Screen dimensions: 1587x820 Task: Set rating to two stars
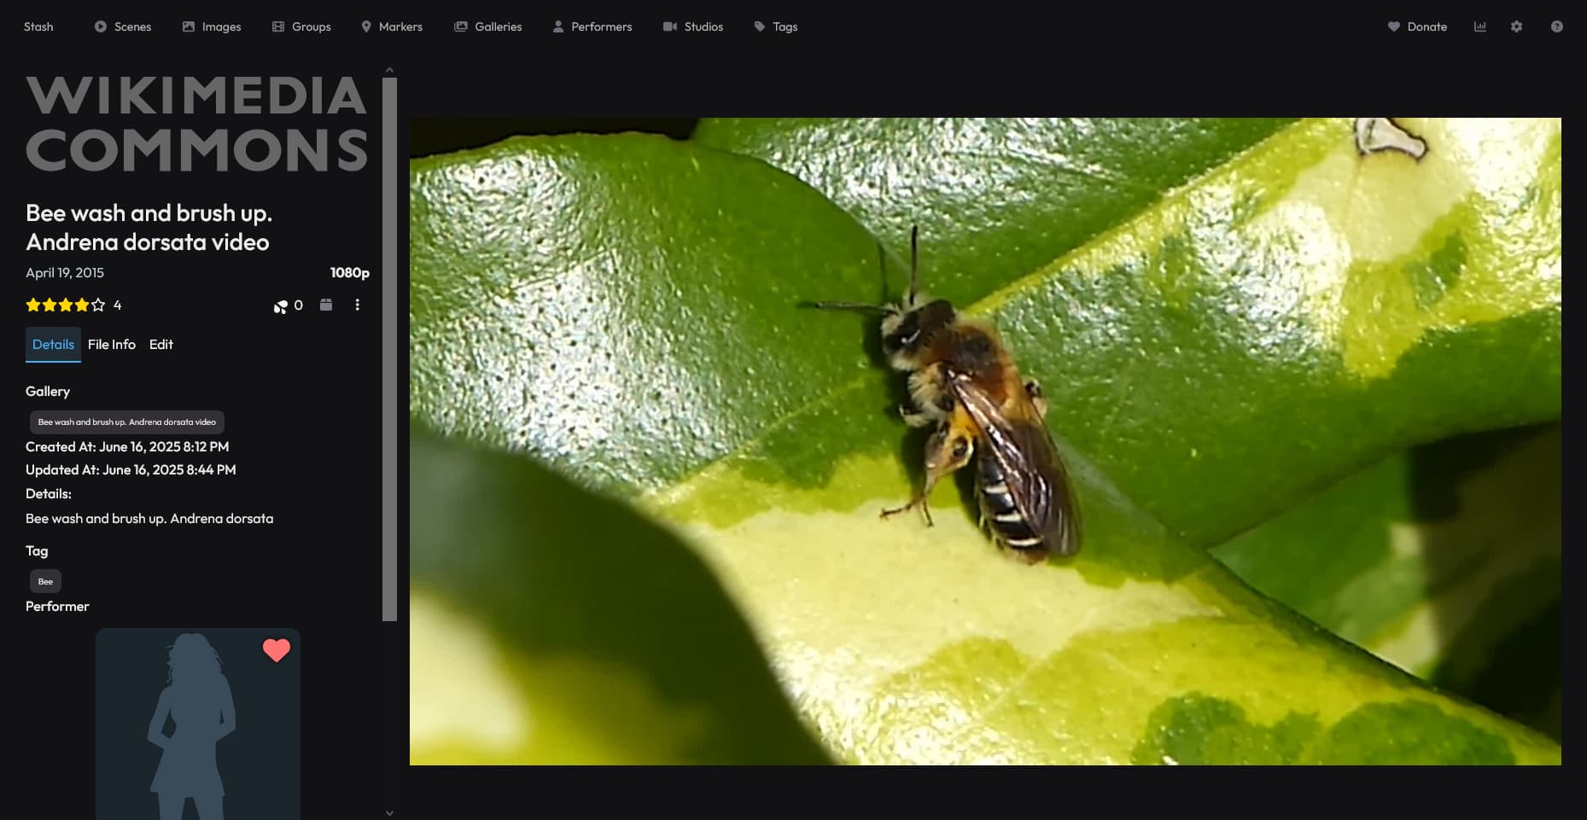[50, 305]
